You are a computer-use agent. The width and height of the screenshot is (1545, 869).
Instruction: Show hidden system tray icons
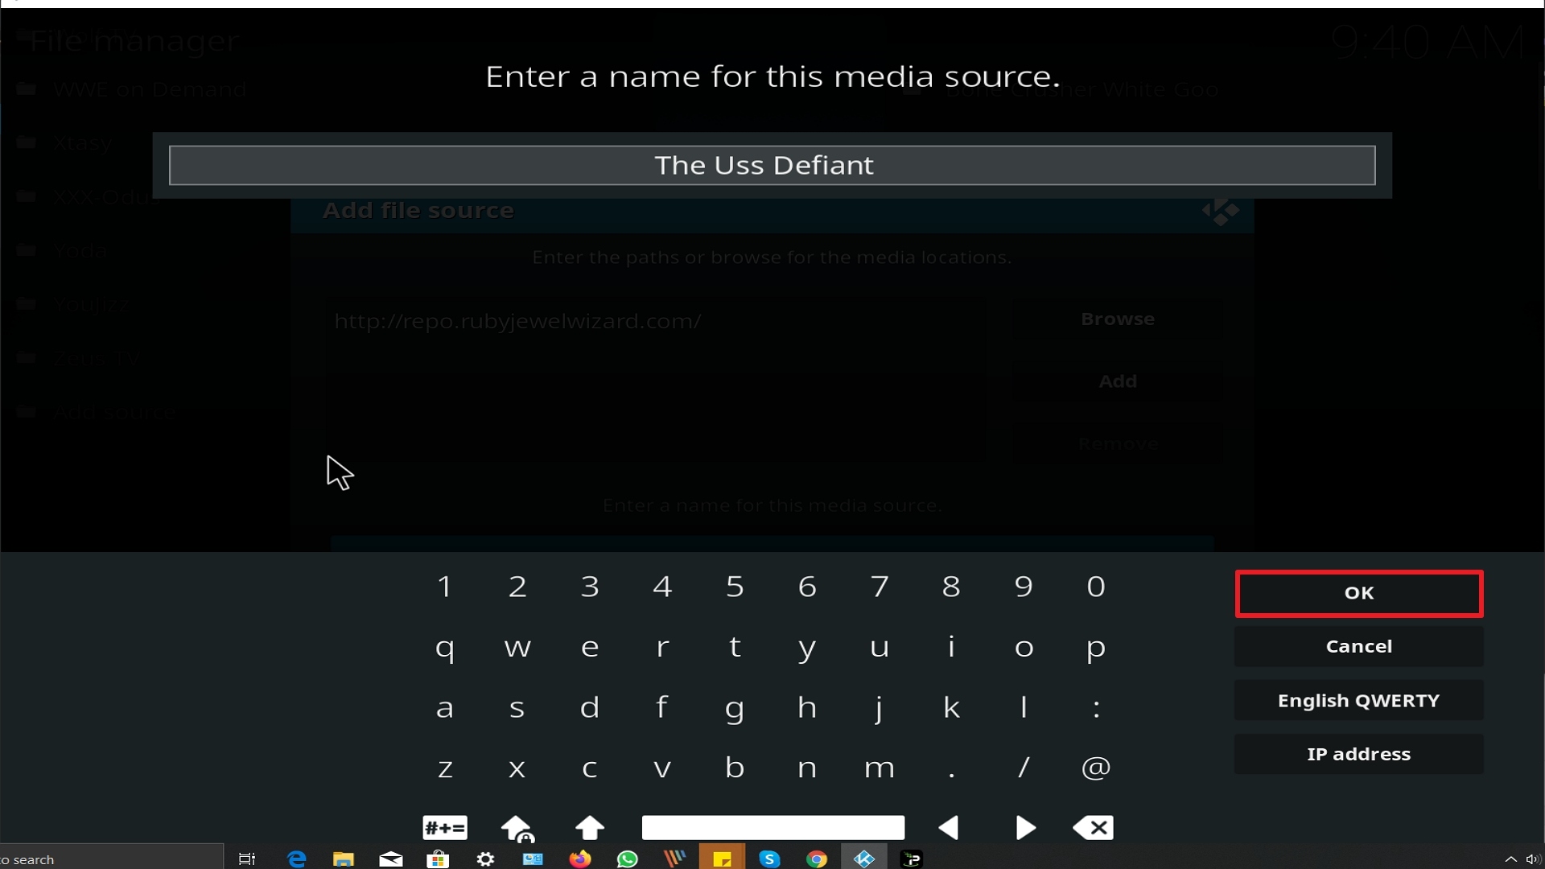click(1510, 859)
